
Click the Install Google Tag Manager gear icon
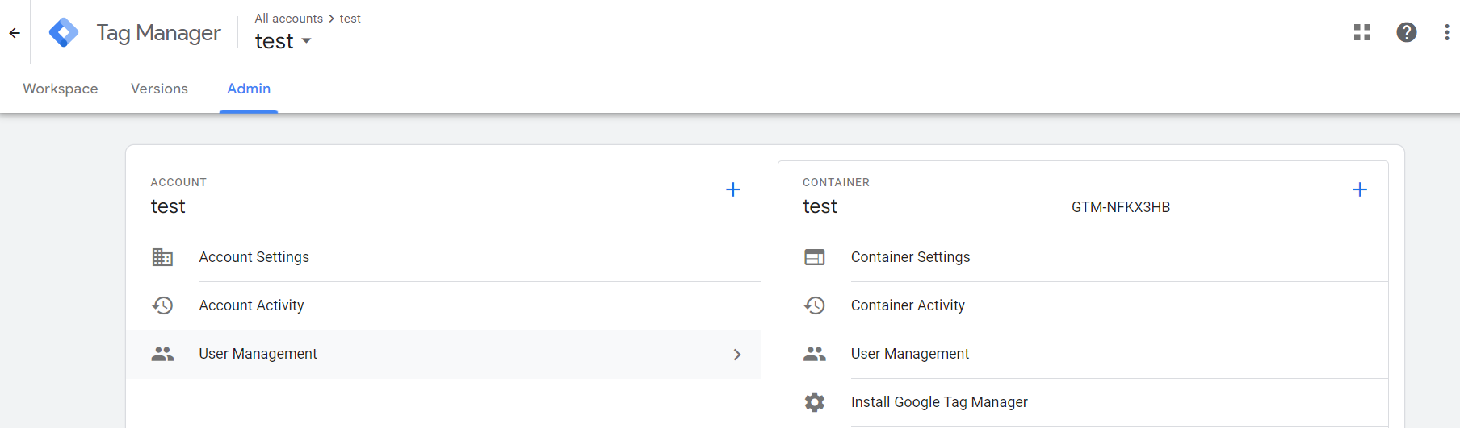815,402
